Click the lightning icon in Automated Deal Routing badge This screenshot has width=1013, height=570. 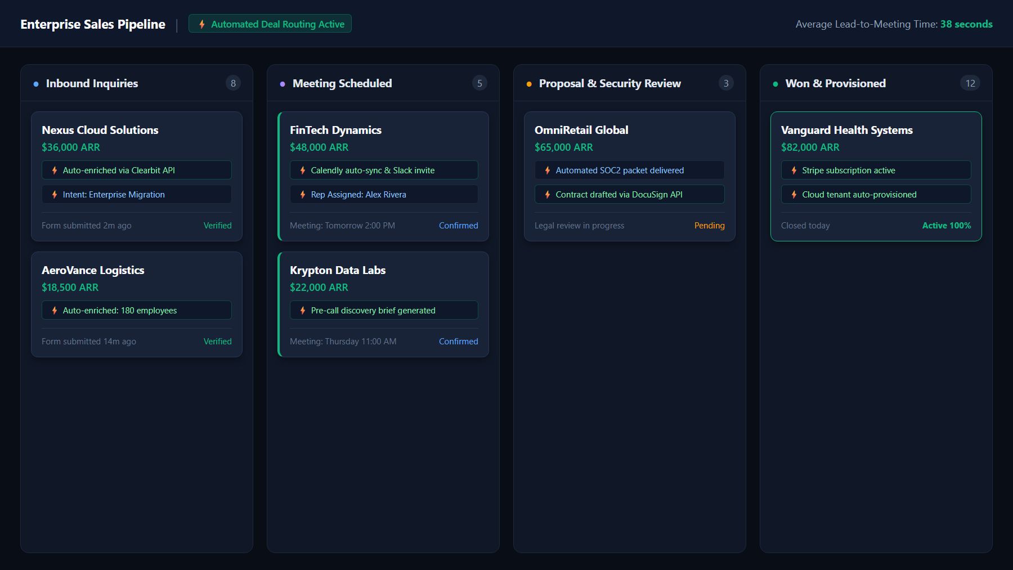coord(201,24)
